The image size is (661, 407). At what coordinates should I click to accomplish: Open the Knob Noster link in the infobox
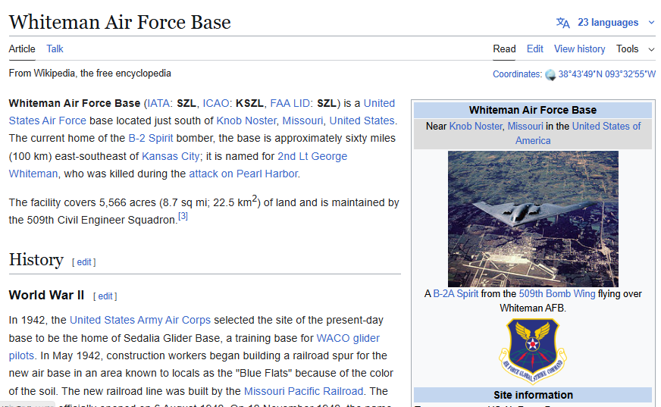pyautogui.click(x=475, y=127)
